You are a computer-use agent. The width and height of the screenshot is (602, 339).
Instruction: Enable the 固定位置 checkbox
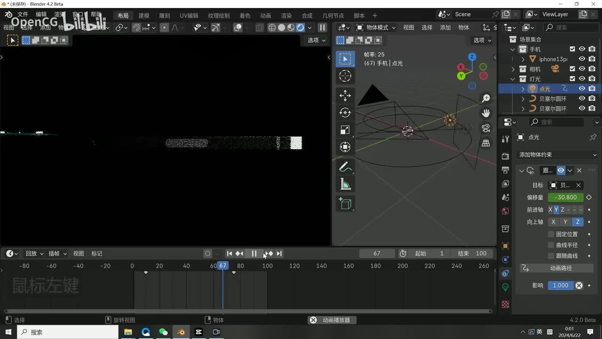(551, 234)
